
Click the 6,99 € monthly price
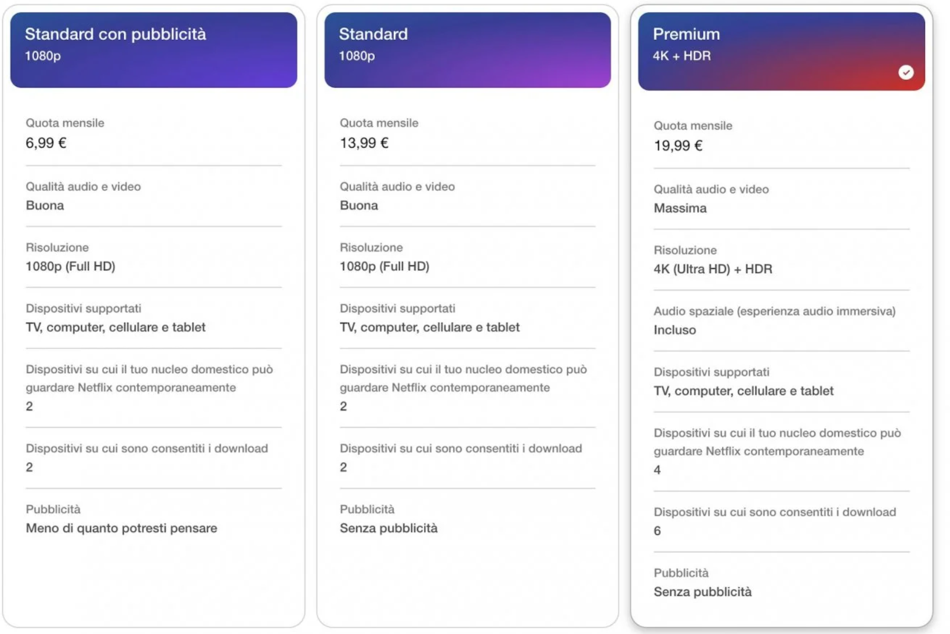coord(46,143)
